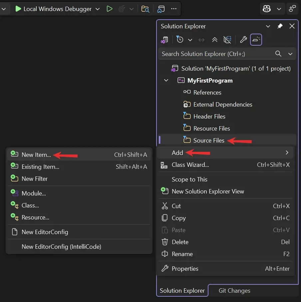Click the screen window icon beside Find in Files
301x302 pixels.
[x=161, y=9]
